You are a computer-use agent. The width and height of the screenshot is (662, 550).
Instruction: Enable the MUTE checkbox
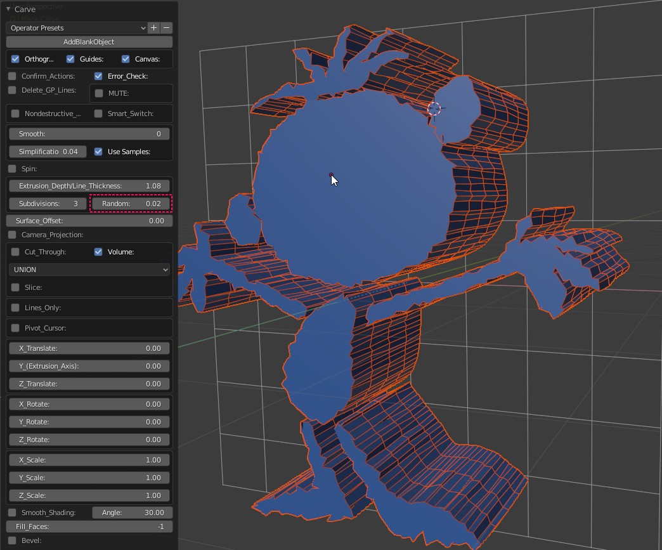pos(99,93)
